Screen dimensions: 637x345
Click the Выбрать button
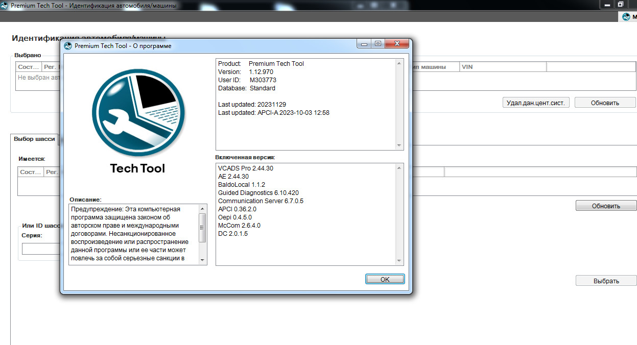606,281
